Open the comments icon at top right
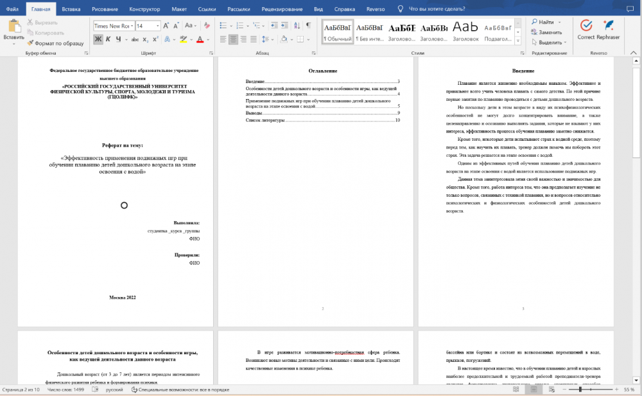642x396 pixels. point(630,9)
